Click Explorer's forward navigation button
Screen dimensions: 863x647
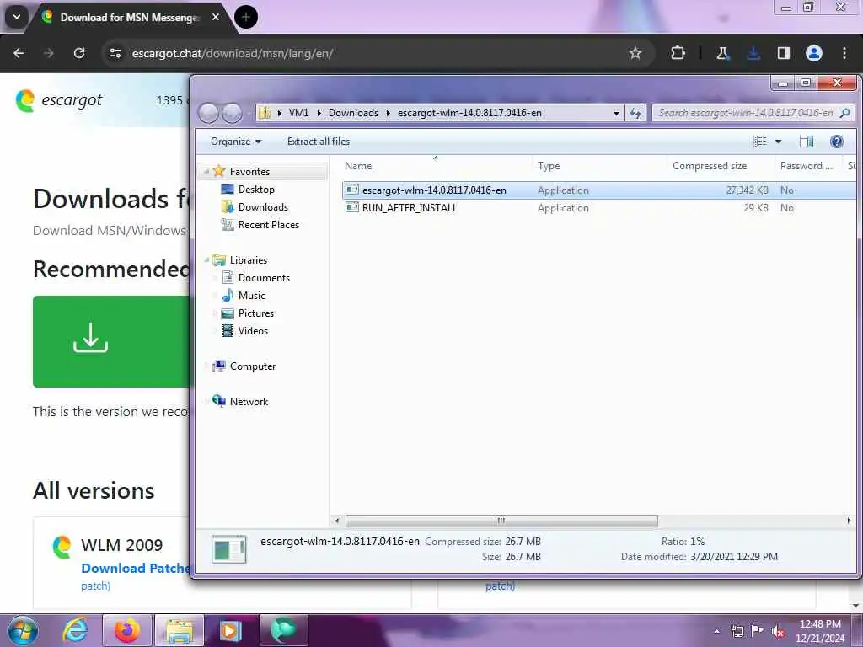tap(232, 113)
